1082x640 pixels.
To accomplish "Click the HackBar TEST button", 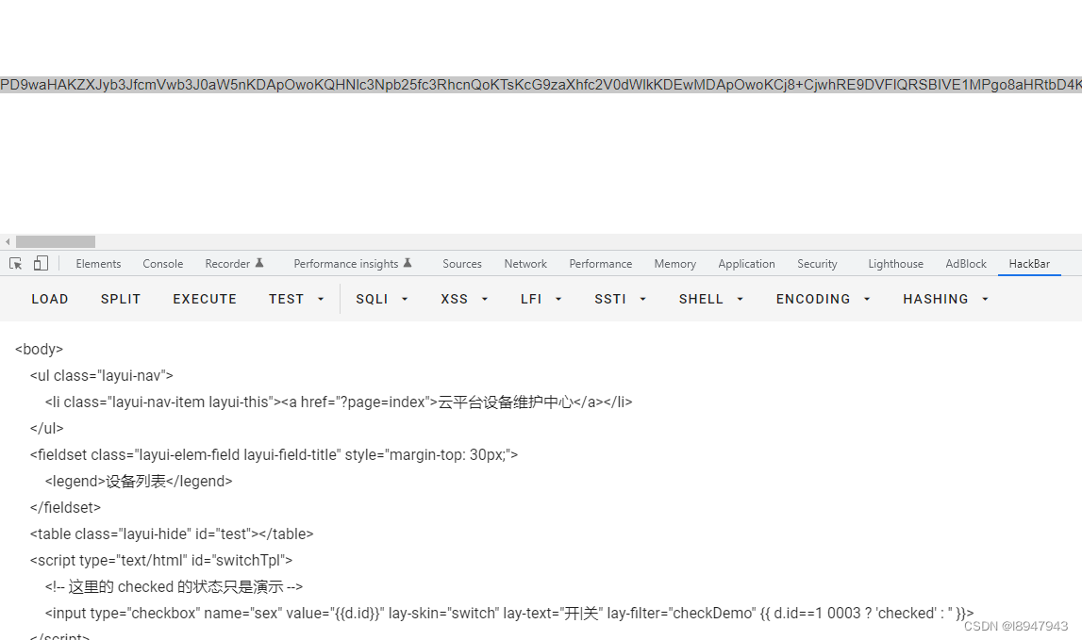I will click(x=287, y=300).
